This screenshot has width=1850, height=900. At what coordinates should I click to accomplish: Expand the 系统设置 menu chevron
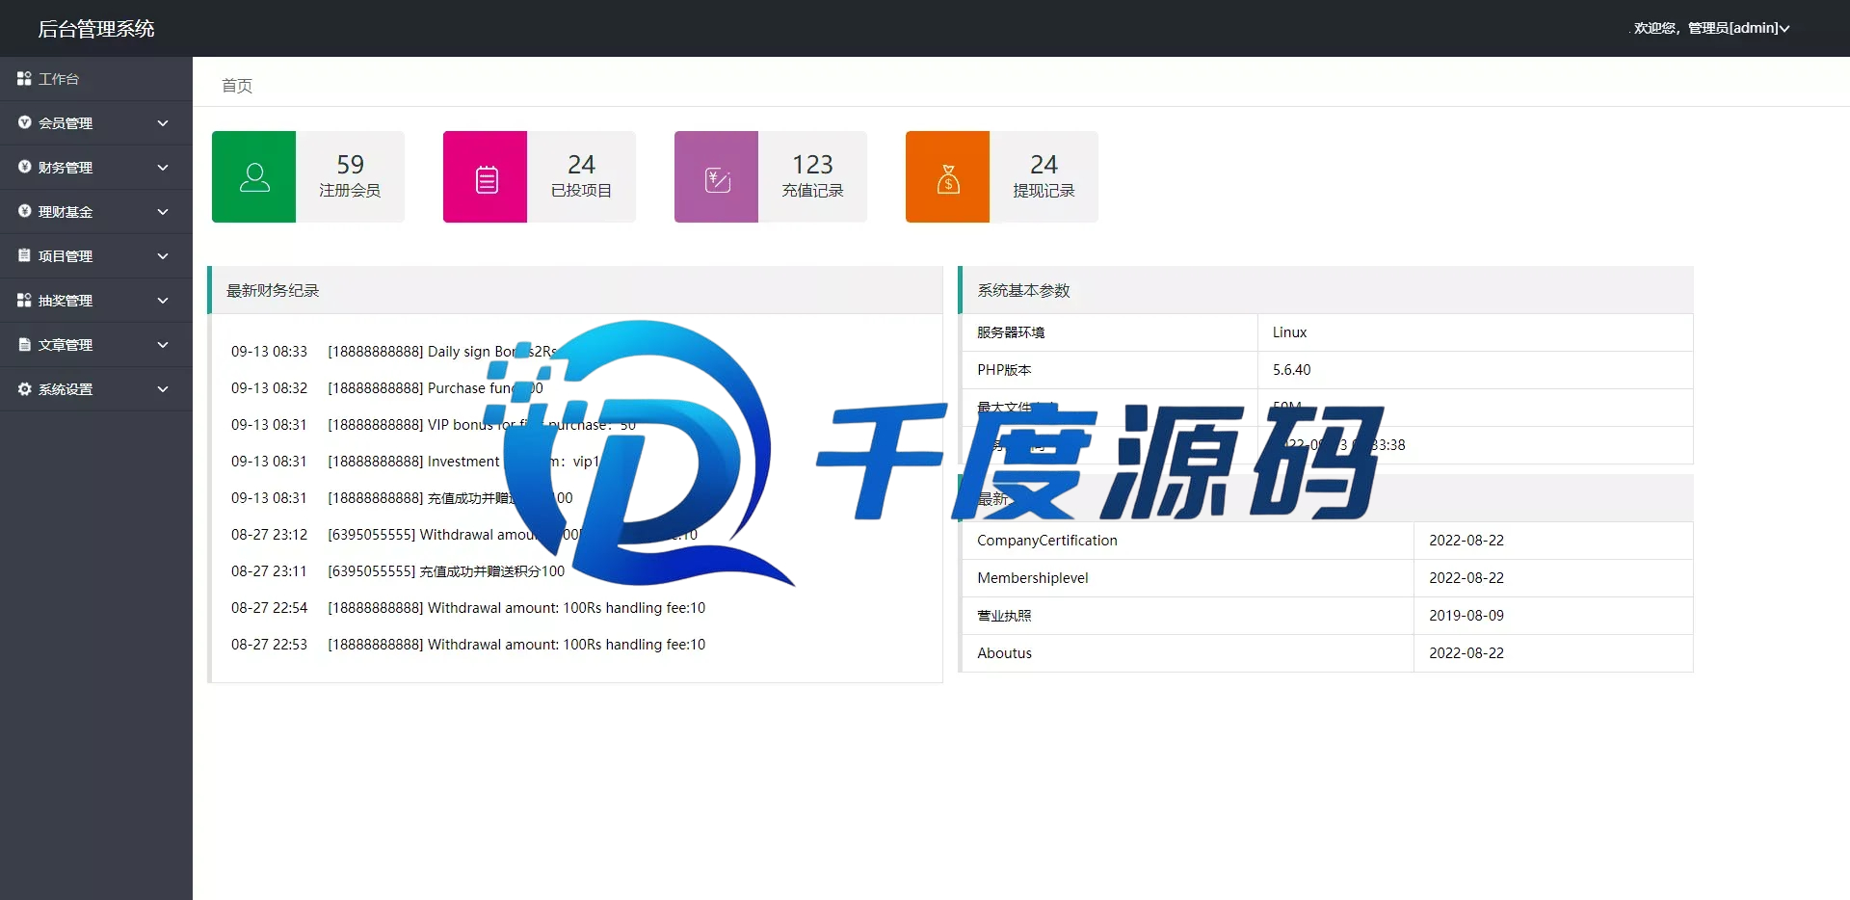click(163, 389)
